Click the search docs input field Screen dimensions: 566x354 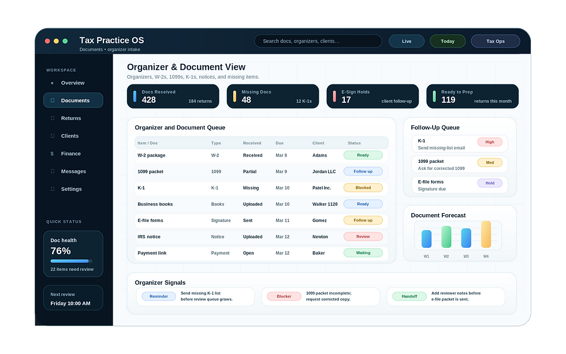(318, 41)
